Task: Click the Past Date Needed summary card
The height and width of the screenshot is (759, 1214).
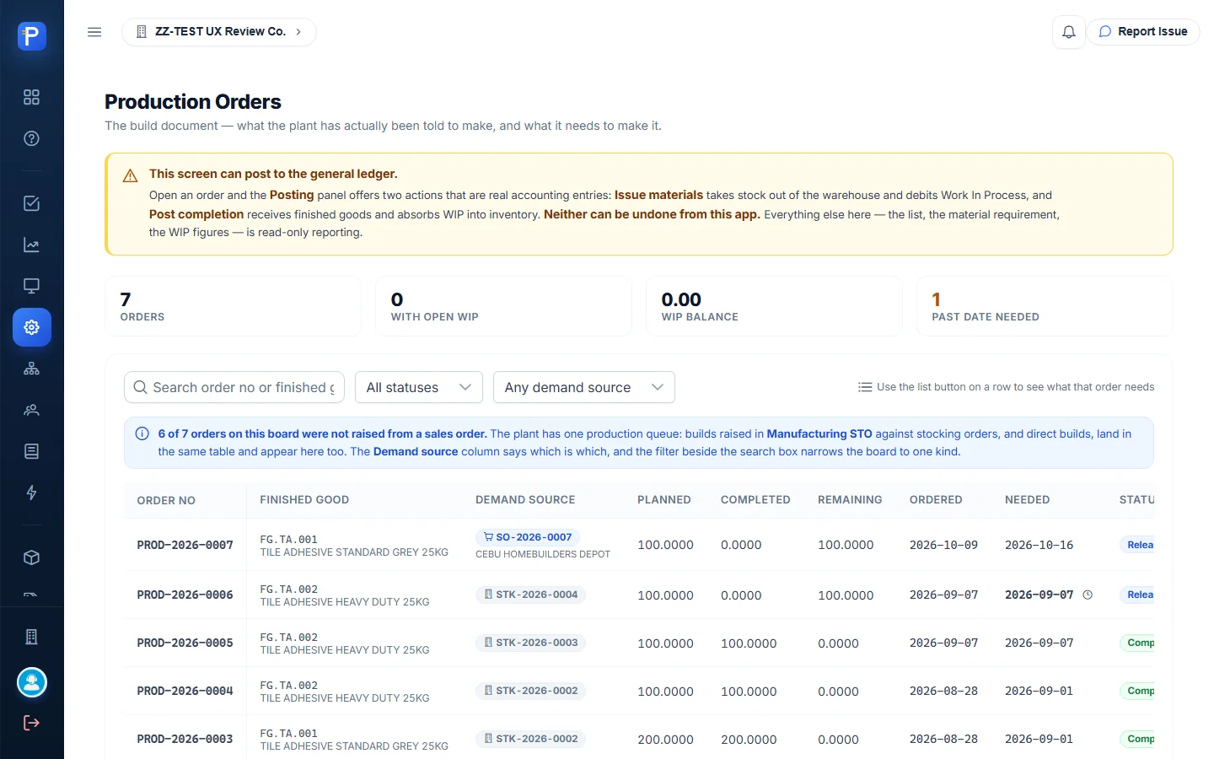Action: pyautogui.click(x=1045, y=306)
